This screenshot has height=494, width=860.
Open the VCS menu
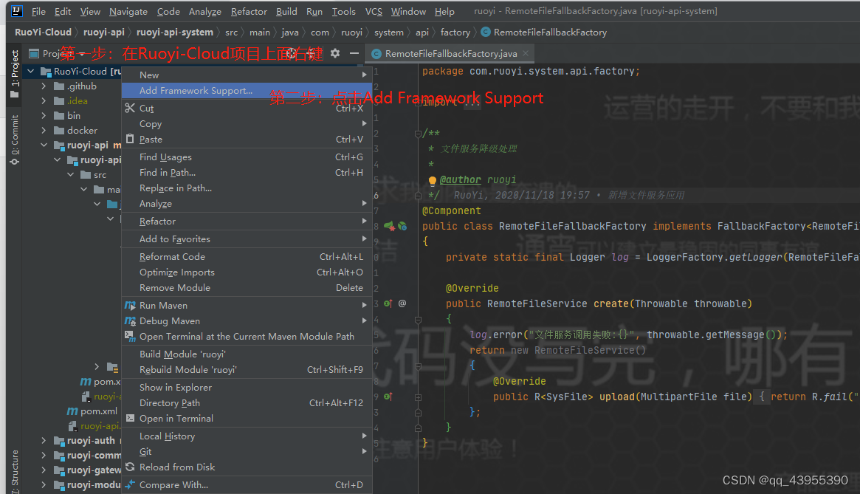coord(374,12)
